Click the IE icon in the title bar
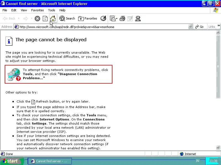This screenshot has width=221, height=165. [x=2, y=3]
